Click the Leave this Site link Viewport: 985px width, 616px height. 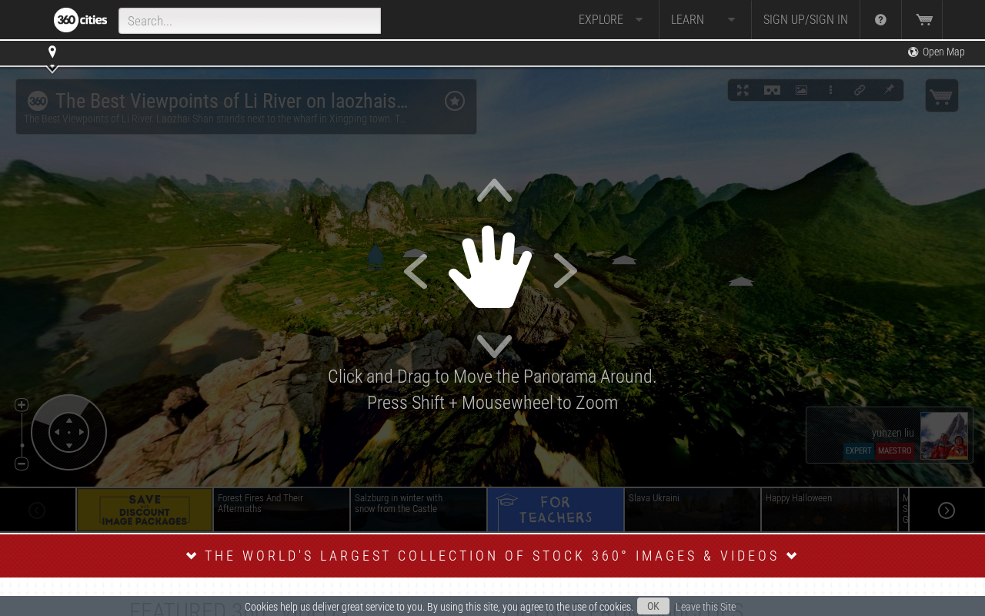coord(706,607)
